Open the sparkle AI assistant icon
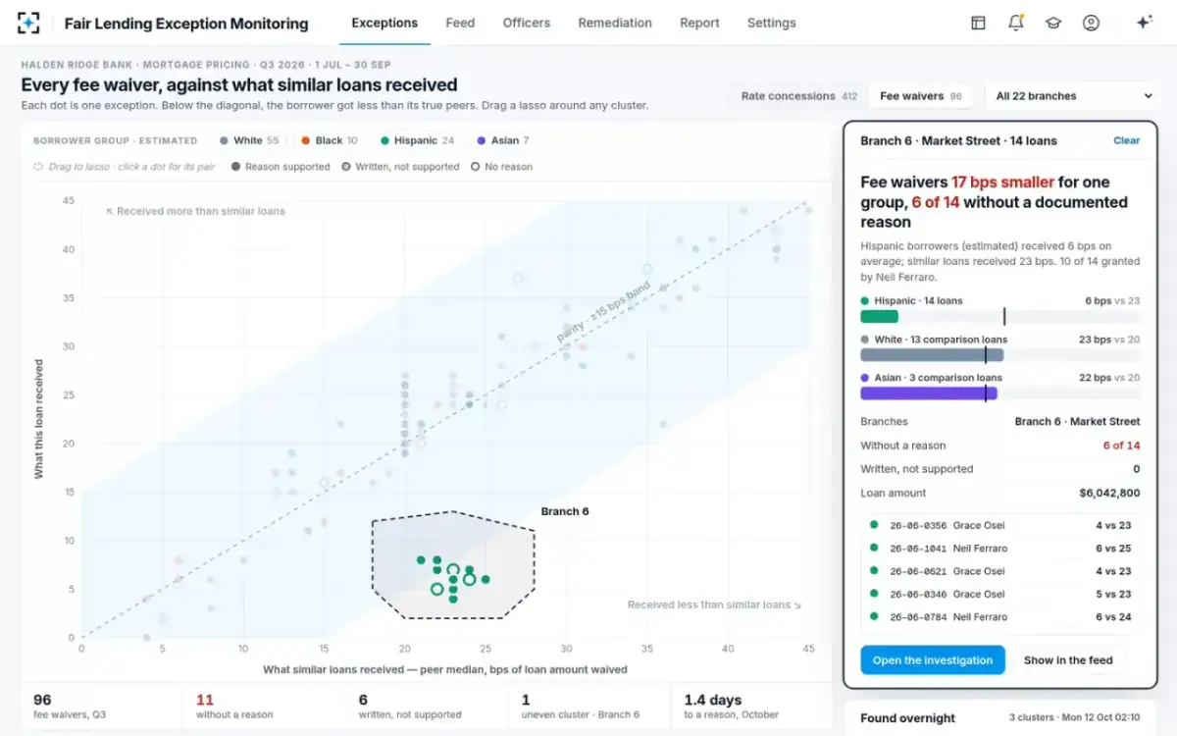The width and height of the screenshot is (1177, 736). tap(1143, 23)
